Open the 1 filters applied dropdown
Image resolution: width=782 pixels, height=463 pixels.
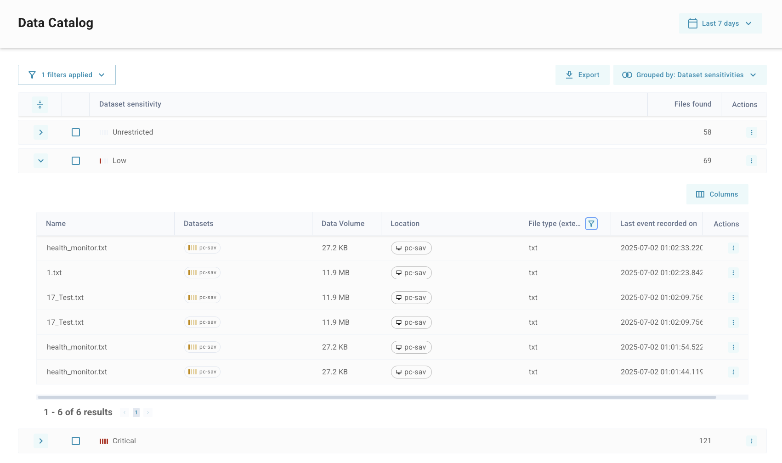(67, 75)
